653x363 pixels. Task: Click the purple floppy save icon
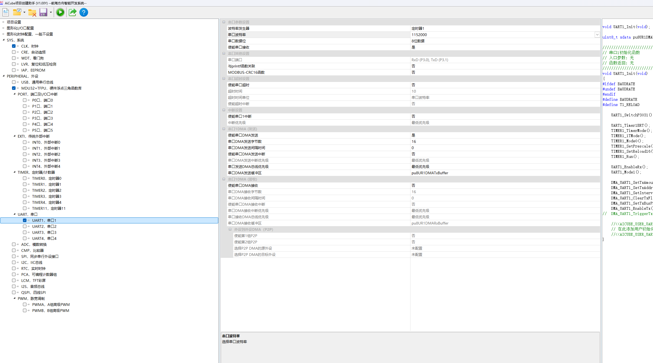point(43,12)
